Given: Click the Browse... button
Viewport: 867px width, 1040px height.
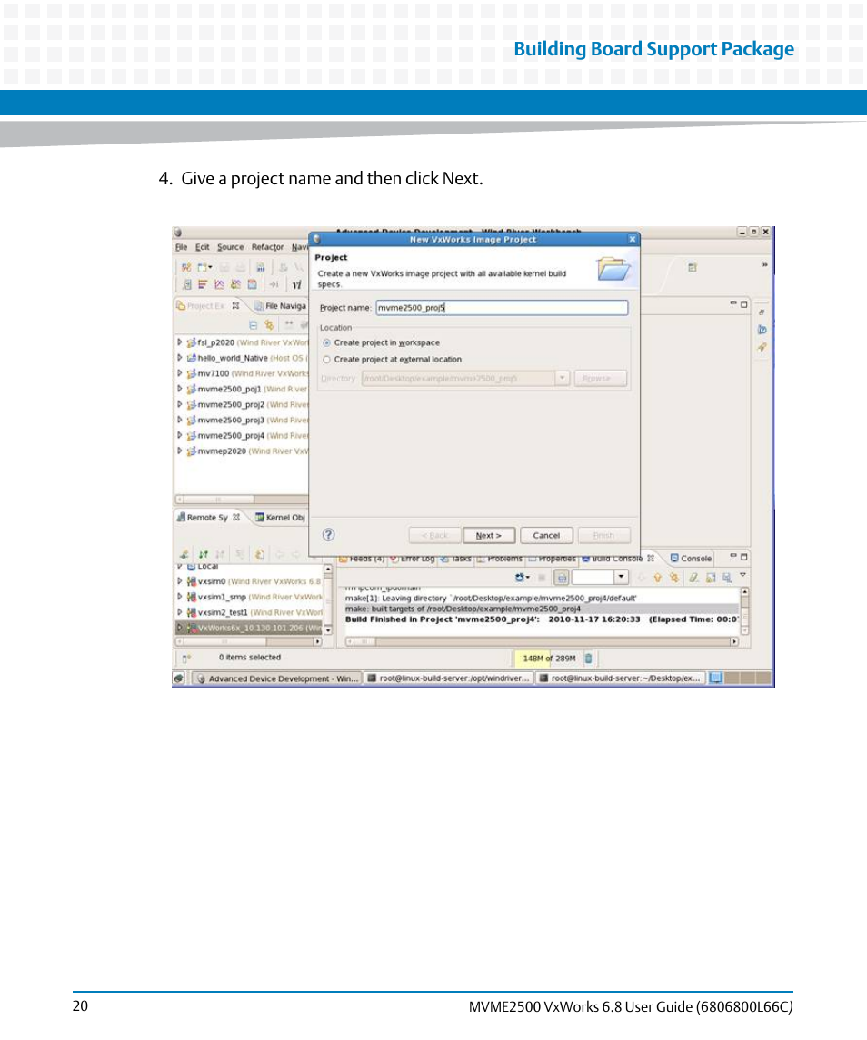Looking at the screenshot, I should pyautogui.click(x=600, y=378).
